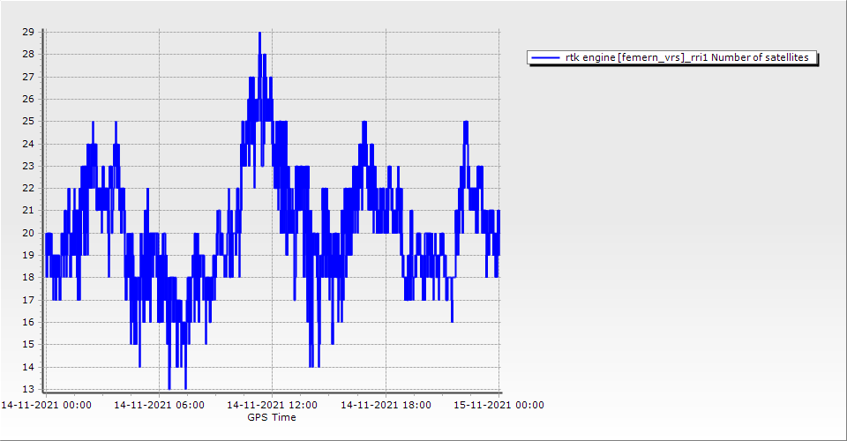
Task: Click the y-axis label 29
Action: [28, 32]
